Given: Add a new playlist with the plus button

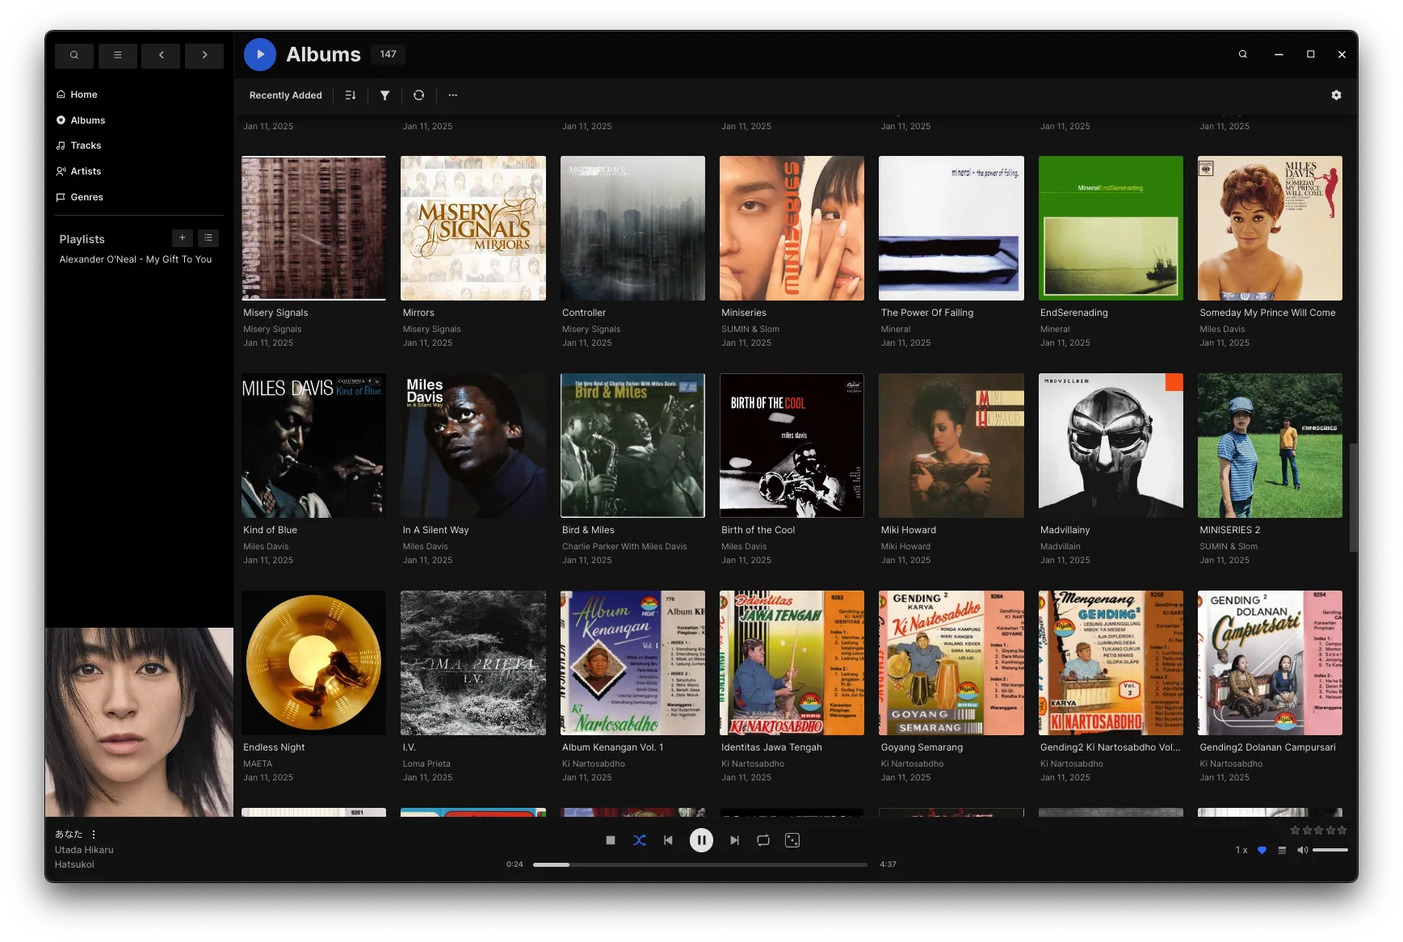Looking at the screenshot, I should [x=183, y=238].
